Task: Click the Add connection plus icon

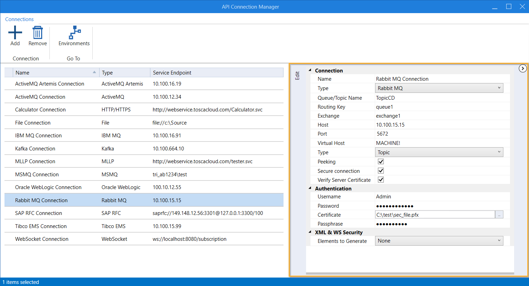Action: click(x=15, y=33)
